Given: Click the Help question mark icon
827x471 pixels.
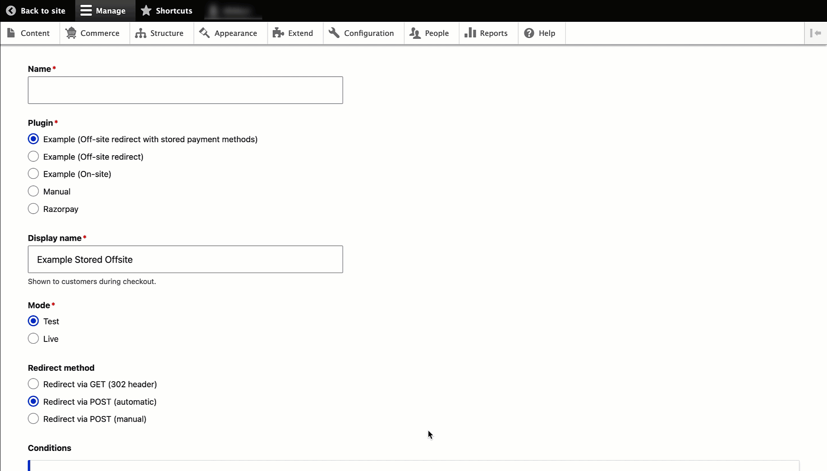Looking at the screenshot, I should point(529,33).
